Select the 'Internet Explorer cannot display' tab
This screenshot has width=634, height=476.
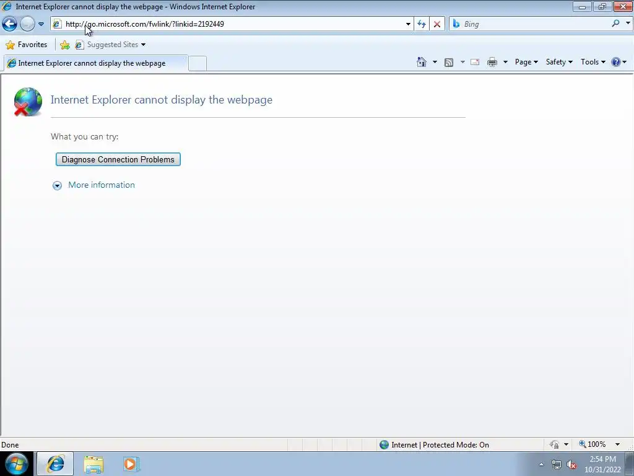95,63
